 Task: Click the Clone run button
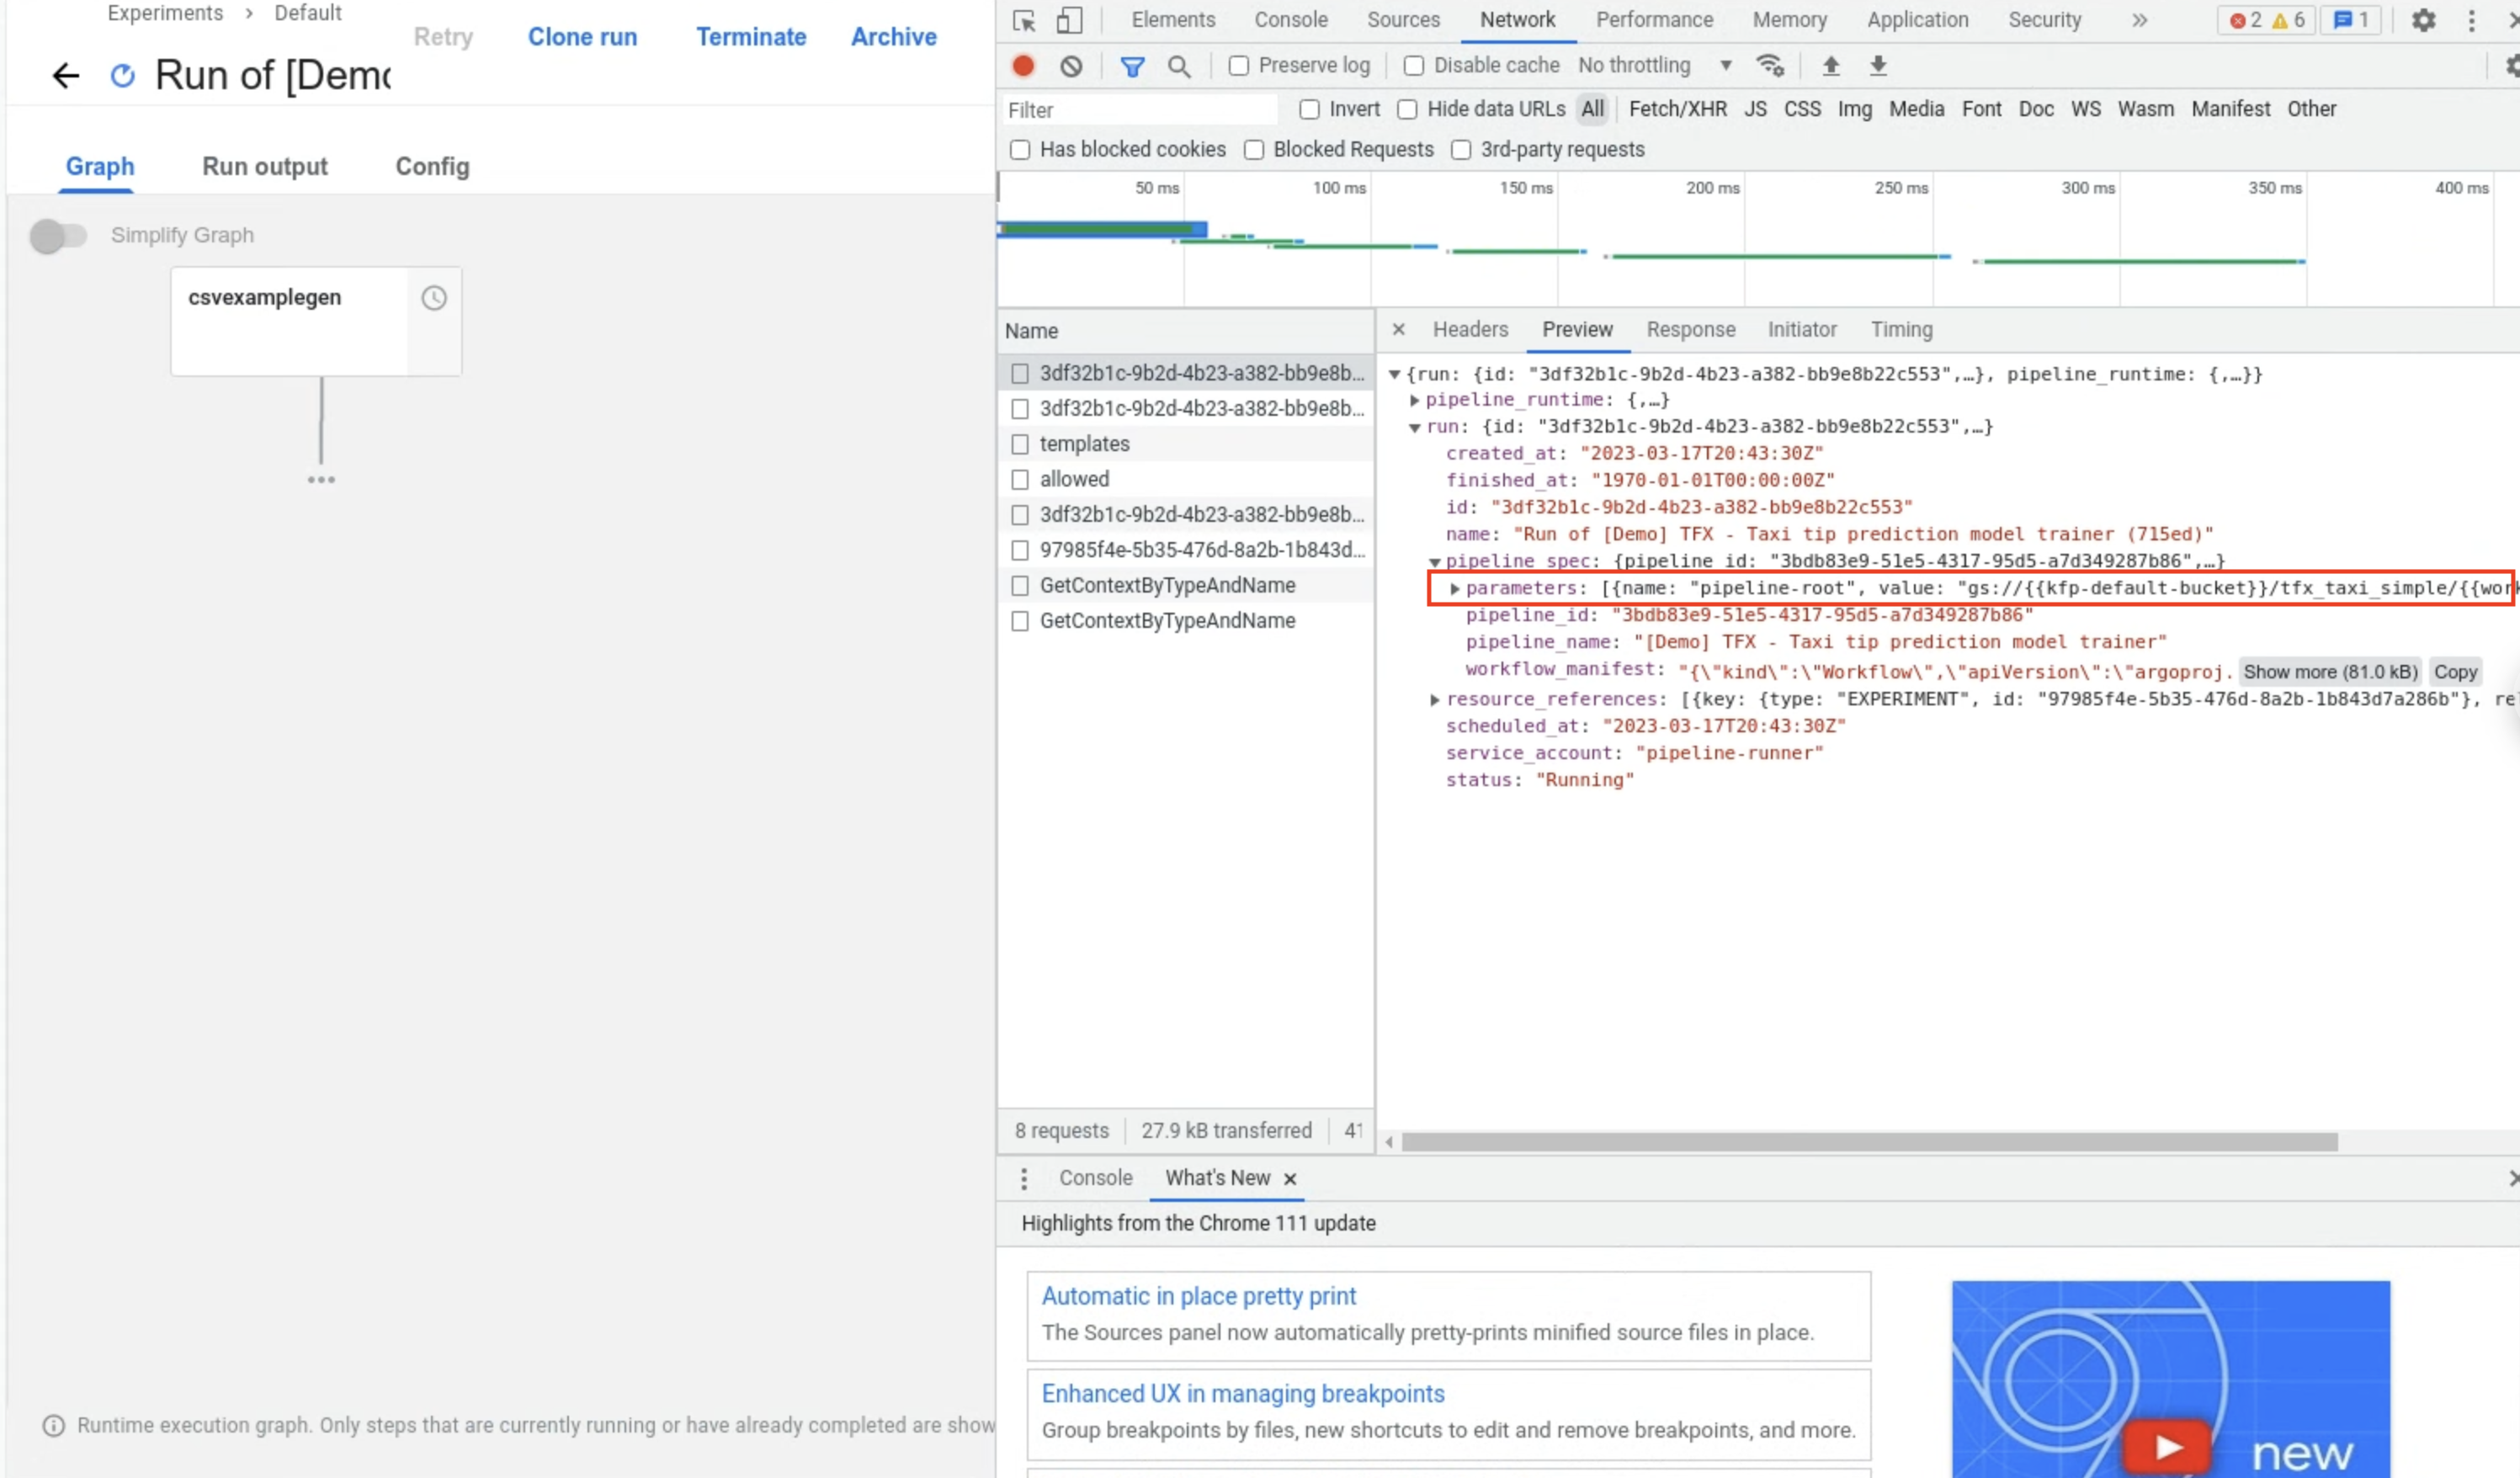[x=583, y=36]
